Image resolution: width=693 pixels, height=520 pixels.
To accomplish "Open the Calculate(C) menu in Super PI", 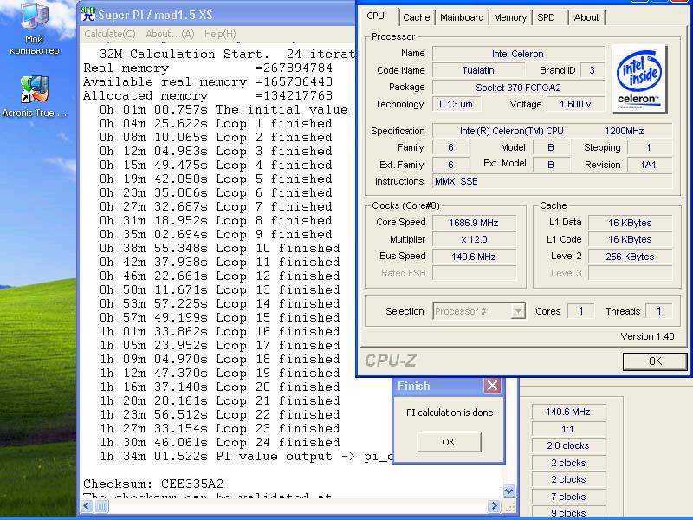I will (110, 34).
